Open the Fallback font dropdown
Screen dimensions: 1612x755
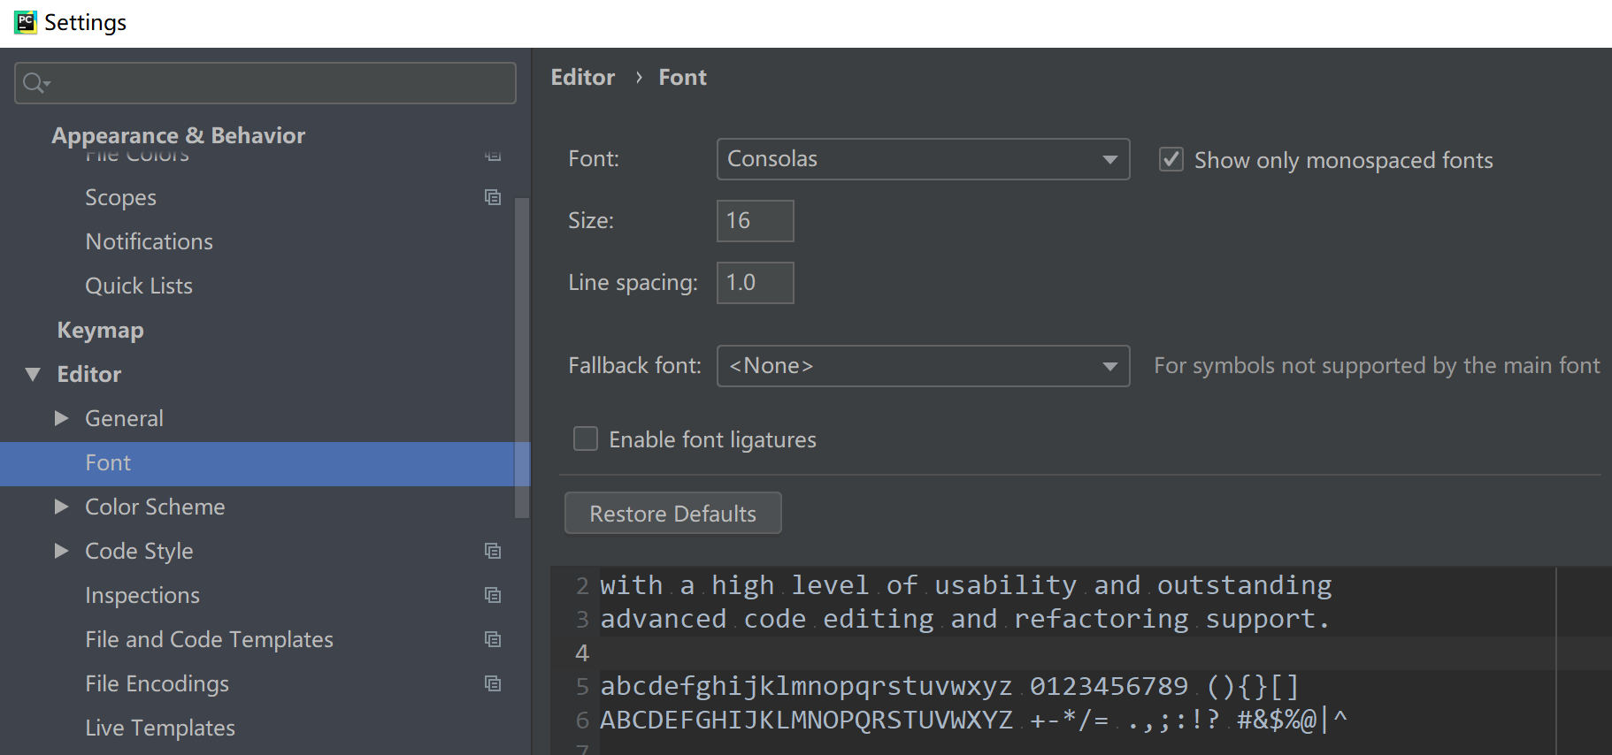[x=923, y=366]
